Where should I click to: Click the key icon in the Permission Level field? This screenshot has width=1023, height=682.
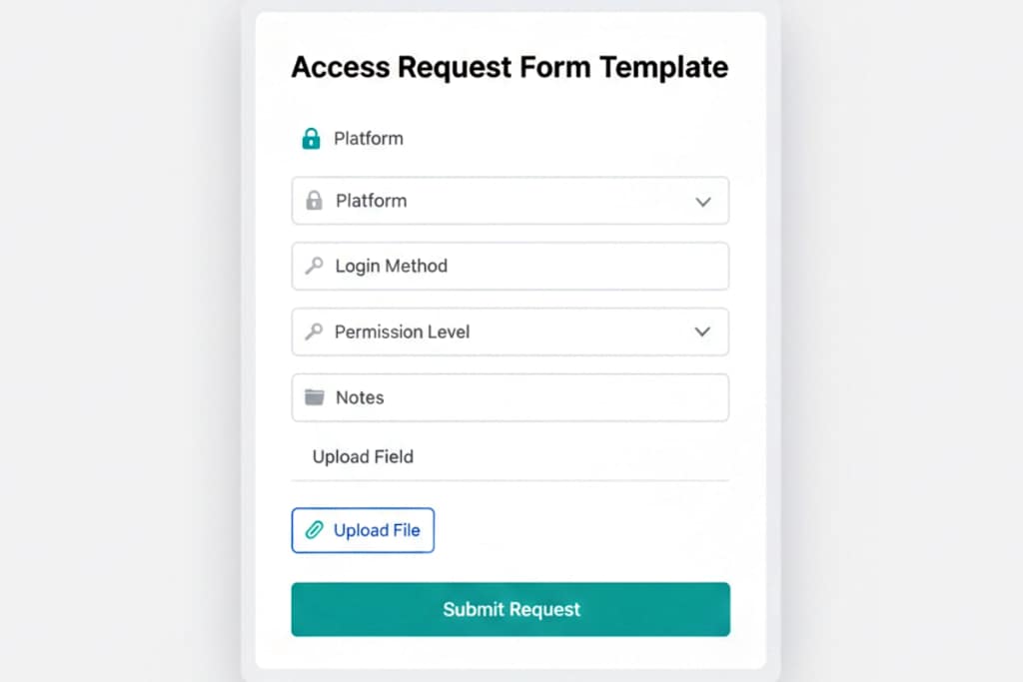pos(315,332)
